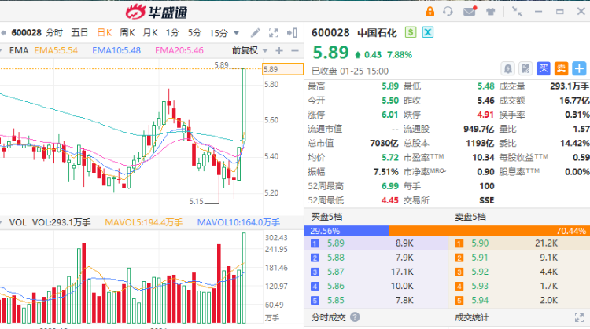This screenshot has height=329, width=590.
Task: Click the price alert bell icon
Action: click(x=508, y=68)
